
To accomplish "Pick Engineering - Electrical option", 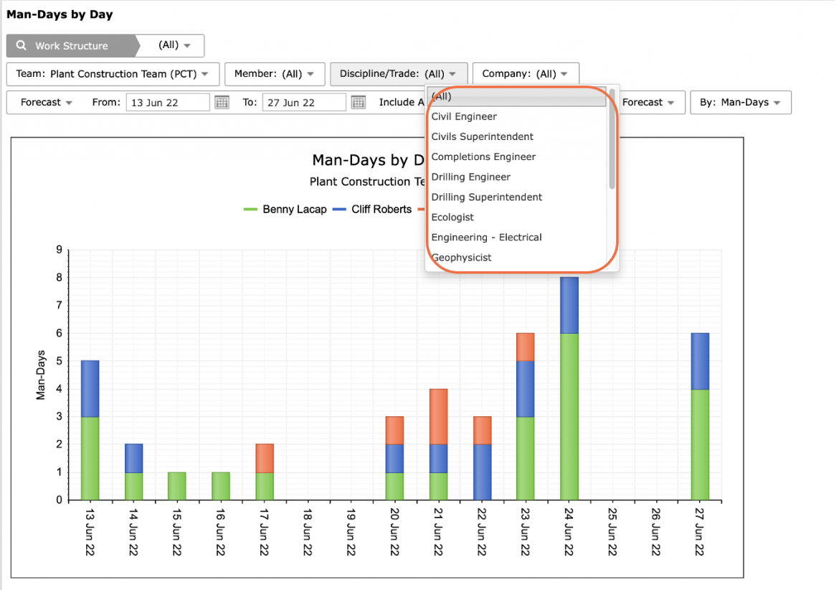I will point(486,237).
